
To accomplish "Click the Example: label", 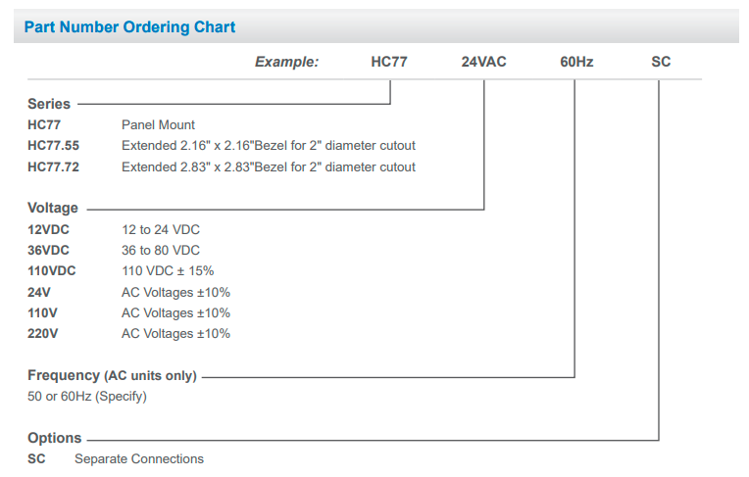I will [286, 62].
